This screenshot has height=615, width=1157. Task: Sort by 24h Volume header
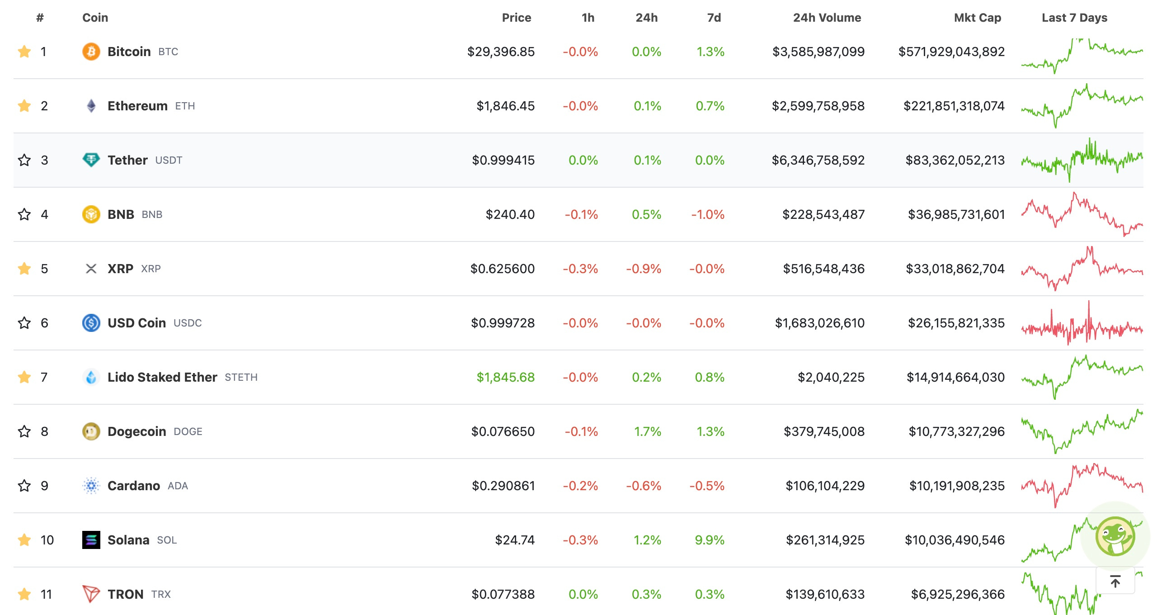pos(827,18)
